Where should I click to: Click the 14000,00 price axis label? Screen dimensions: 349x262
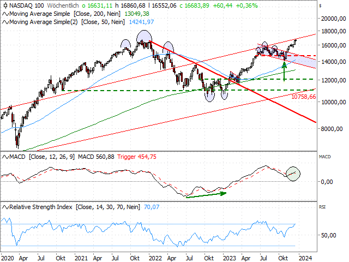click(333, 62)
